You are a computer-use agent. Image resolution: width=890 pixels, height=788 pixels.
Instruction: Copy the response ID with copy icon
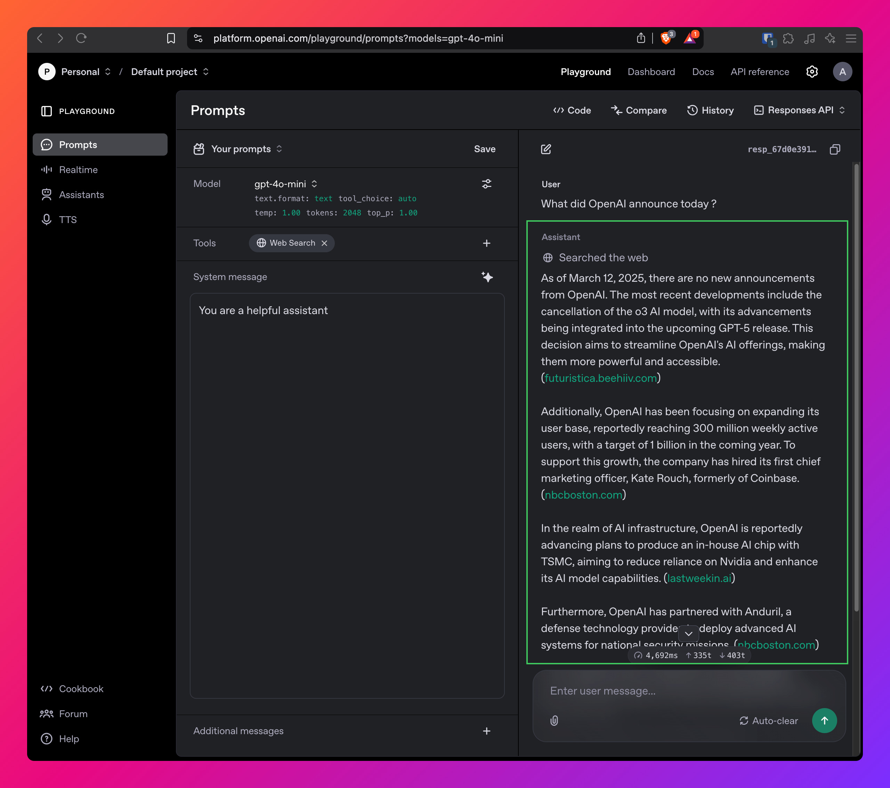pos(834,149)
